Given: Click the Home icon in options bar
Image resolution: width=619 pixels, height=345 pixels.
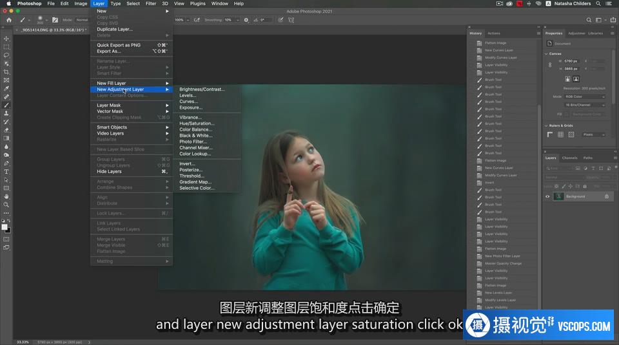Looking at the screenshot, I should click(x=9, y=20).
